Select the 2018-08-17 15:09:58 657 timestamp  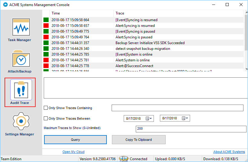point(70,25)
